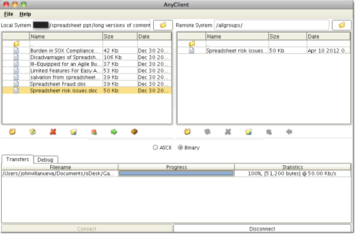The width and height of the screenshot is (355, 234).
Task: Browse remote folder with the folder button
Action: tap(341, 25)
